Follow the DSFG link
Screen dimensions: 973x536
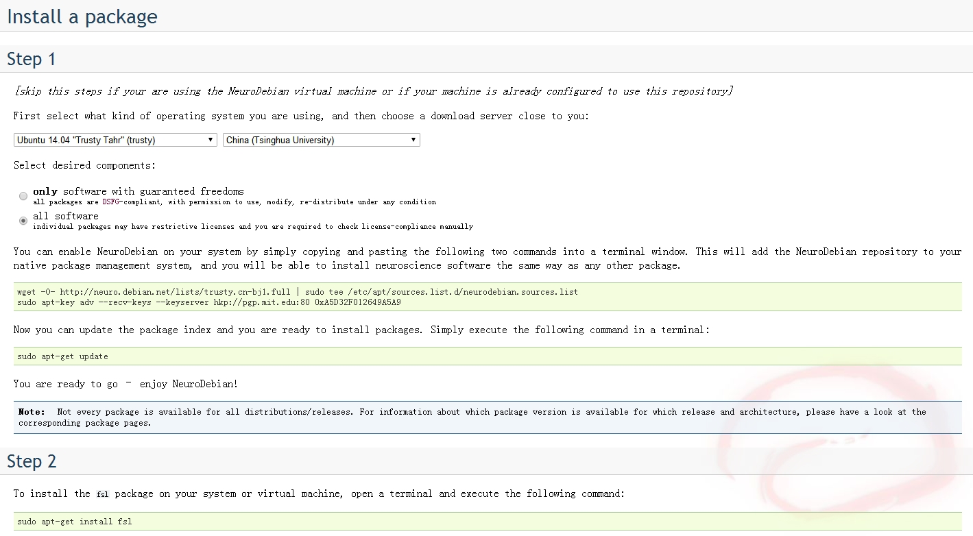point(112,202)
